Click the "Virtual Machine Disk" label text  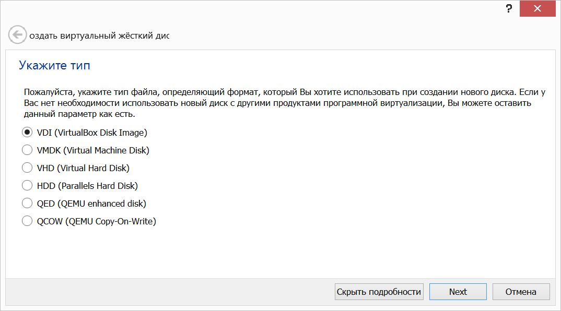coord(107,150)
